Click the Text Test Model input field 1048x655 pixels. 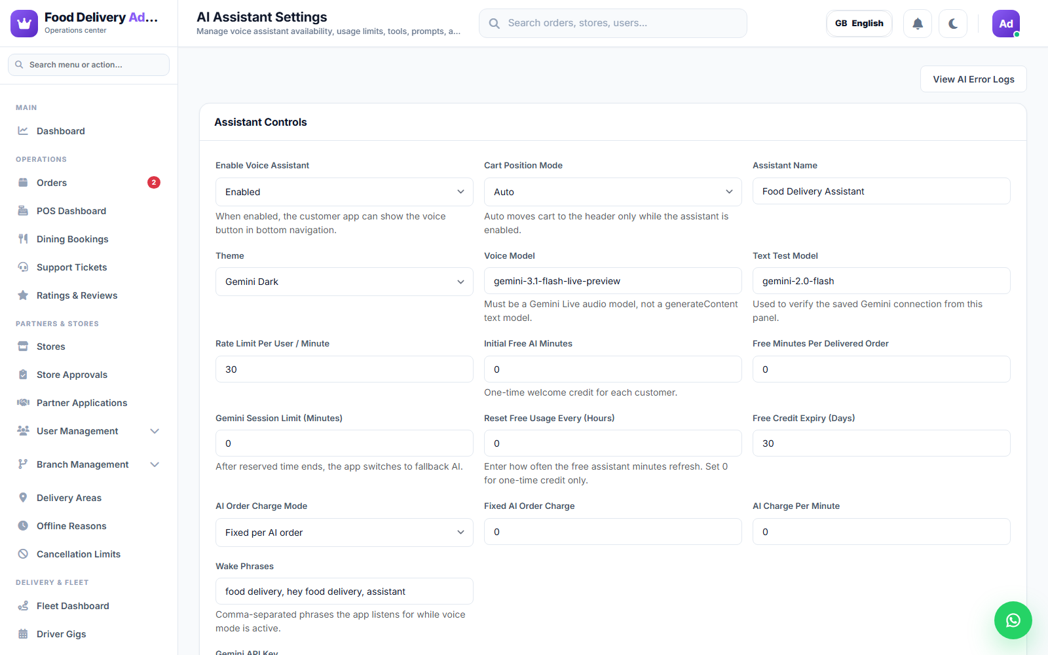pos(882,281)
